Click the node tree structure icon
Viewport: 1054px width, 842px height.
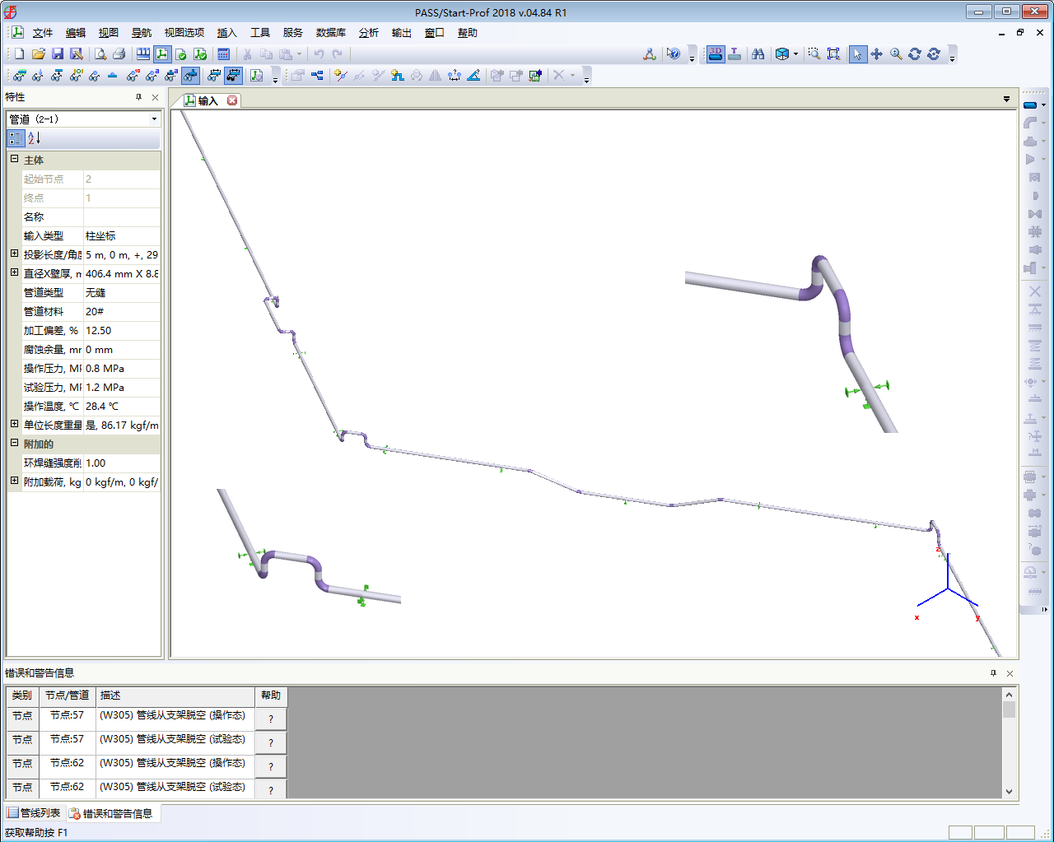tap(317, 75)
